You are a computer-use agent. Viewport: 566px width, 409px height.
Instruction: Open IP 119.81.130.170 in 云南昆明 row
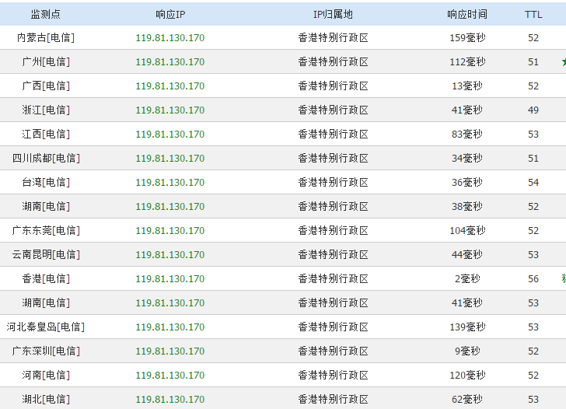tap(170, 255)
